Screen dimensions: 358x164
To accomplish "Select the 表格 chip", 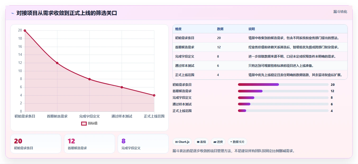I will click(x=201, y=142).
